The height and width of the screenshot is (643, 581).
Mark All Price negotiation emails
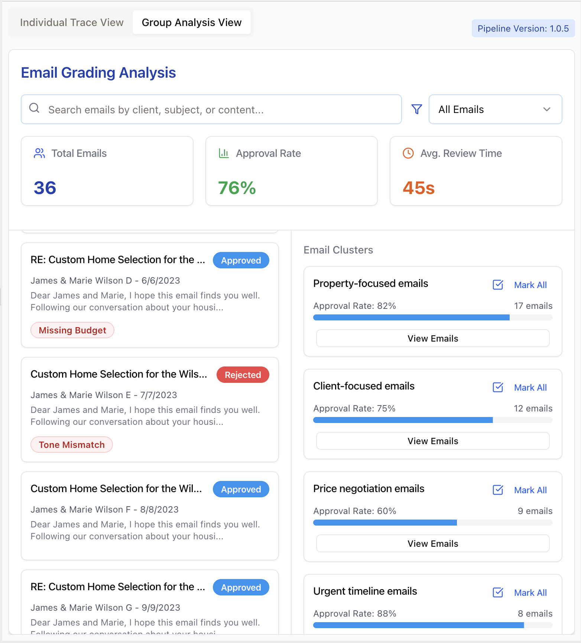(530, 490)
